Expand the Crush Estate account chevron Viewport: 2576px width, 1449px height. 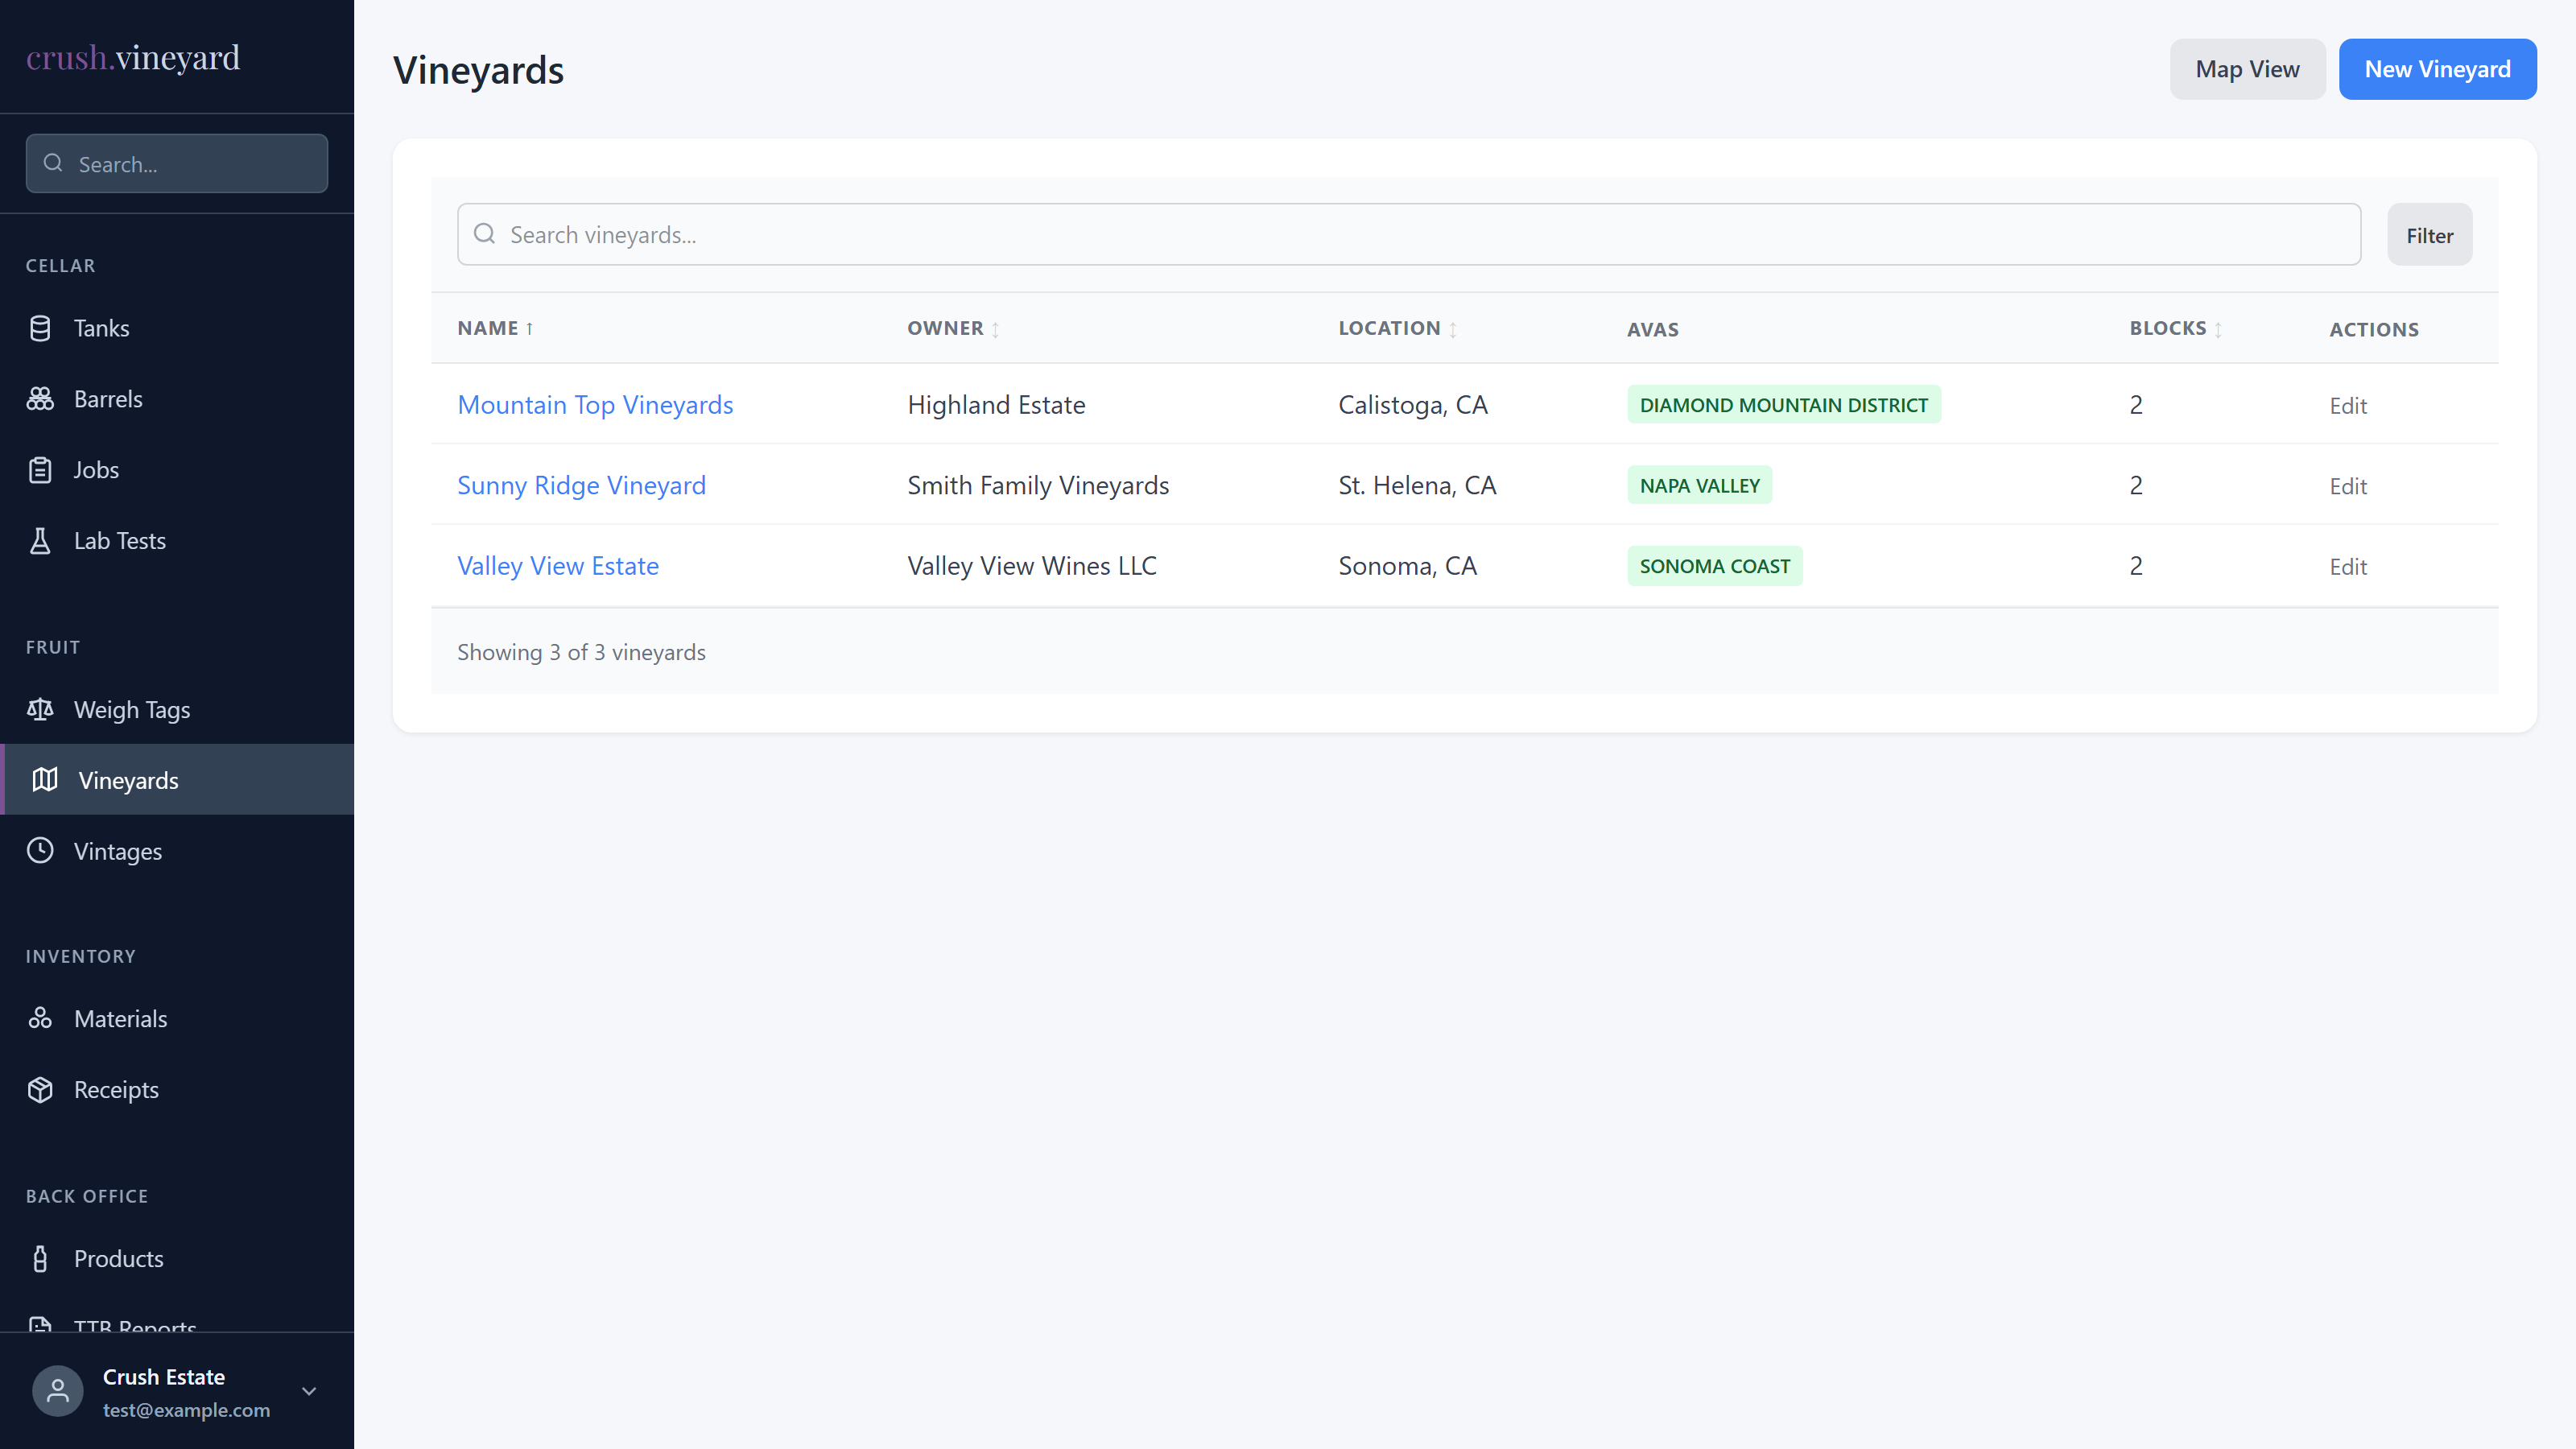309,1391
